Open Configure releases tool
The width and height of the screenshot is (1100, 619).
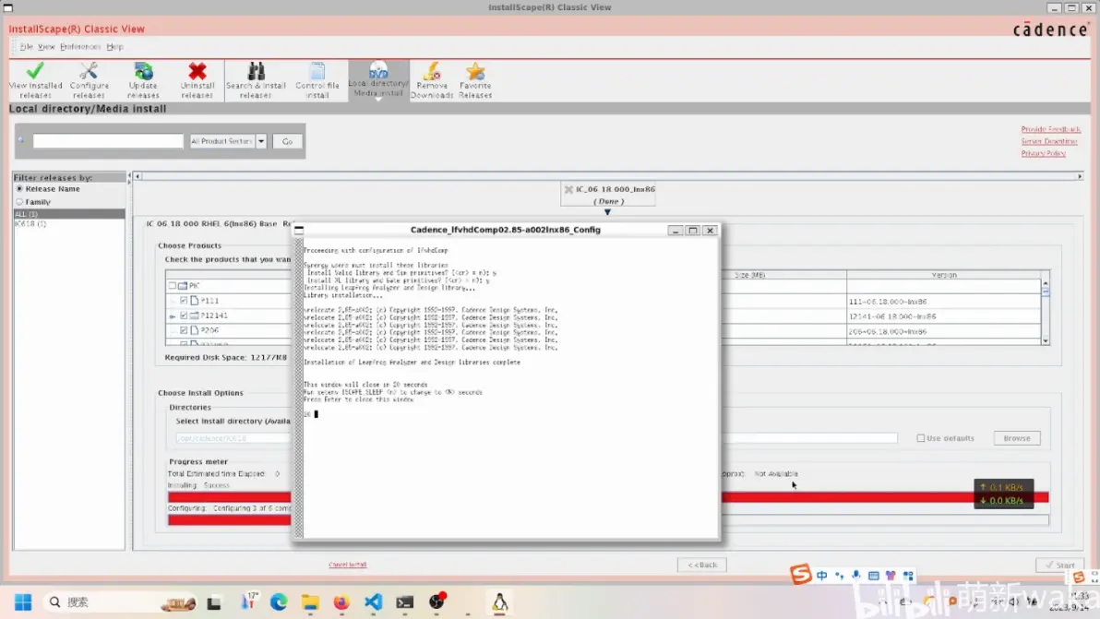[90, 80]
